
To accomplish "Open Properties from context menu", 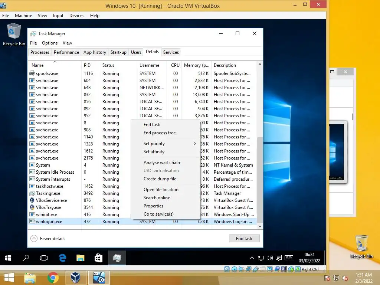I will coord(166,206).
